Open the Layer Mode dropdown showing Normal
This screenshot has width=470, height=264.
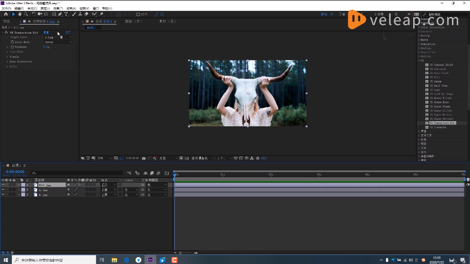pos(58,42)
